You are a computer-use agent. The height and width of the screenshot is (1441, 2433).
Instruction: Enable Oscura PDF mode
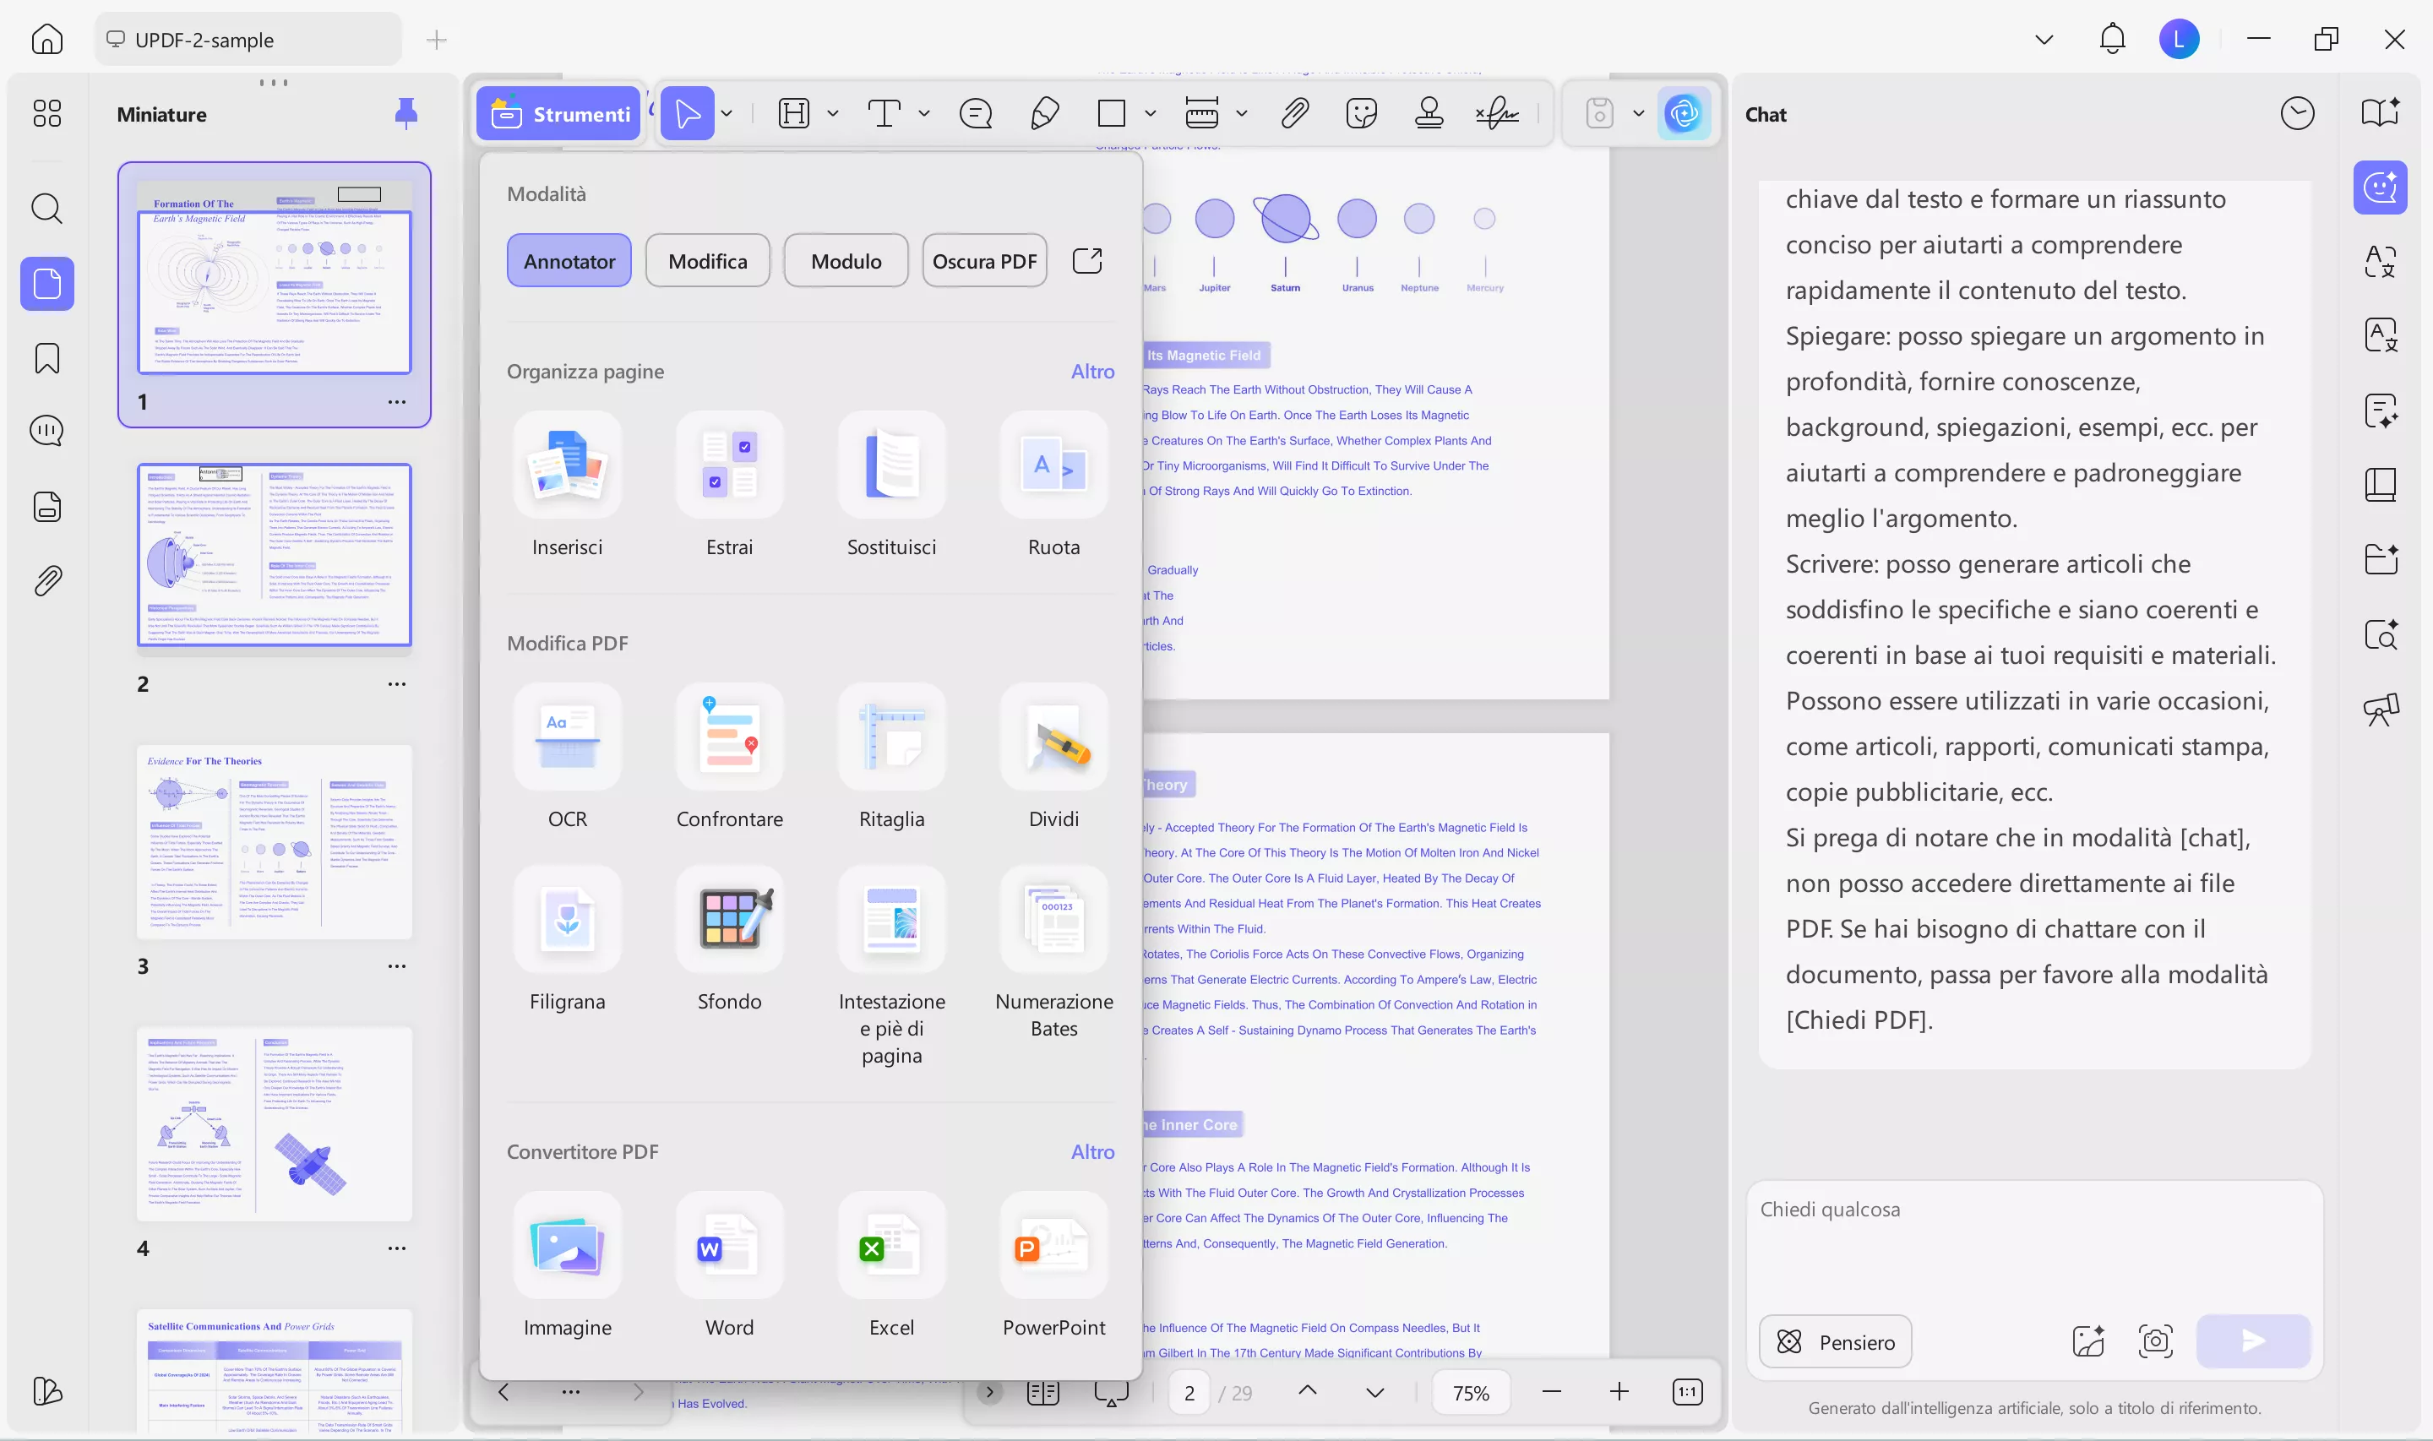(984, 260)
